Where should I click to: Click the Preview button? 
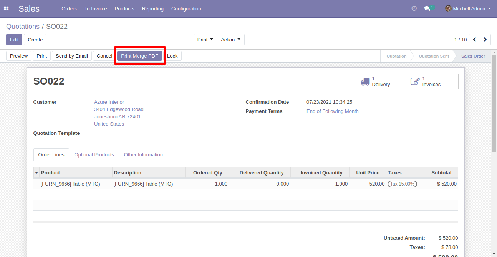19,56
